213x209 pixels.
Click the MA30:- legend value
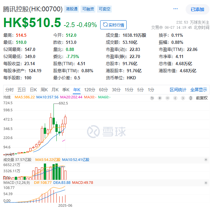[x=90, y=97]
